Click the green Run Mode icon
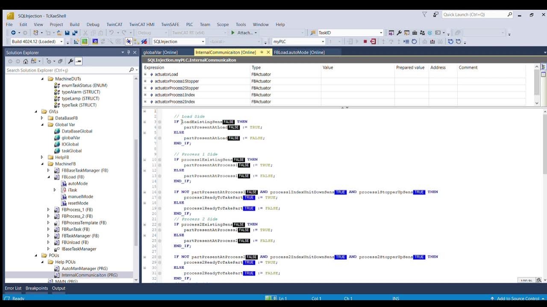The height and width of the screenshot is (307, 547). 85,41
